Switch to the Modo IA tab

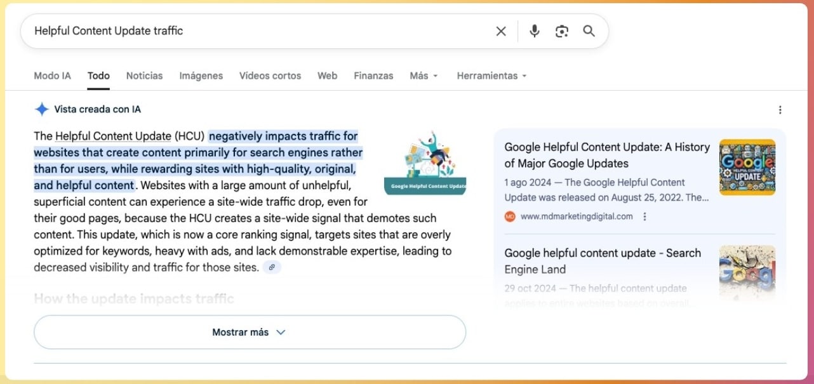tap(52, 76)
